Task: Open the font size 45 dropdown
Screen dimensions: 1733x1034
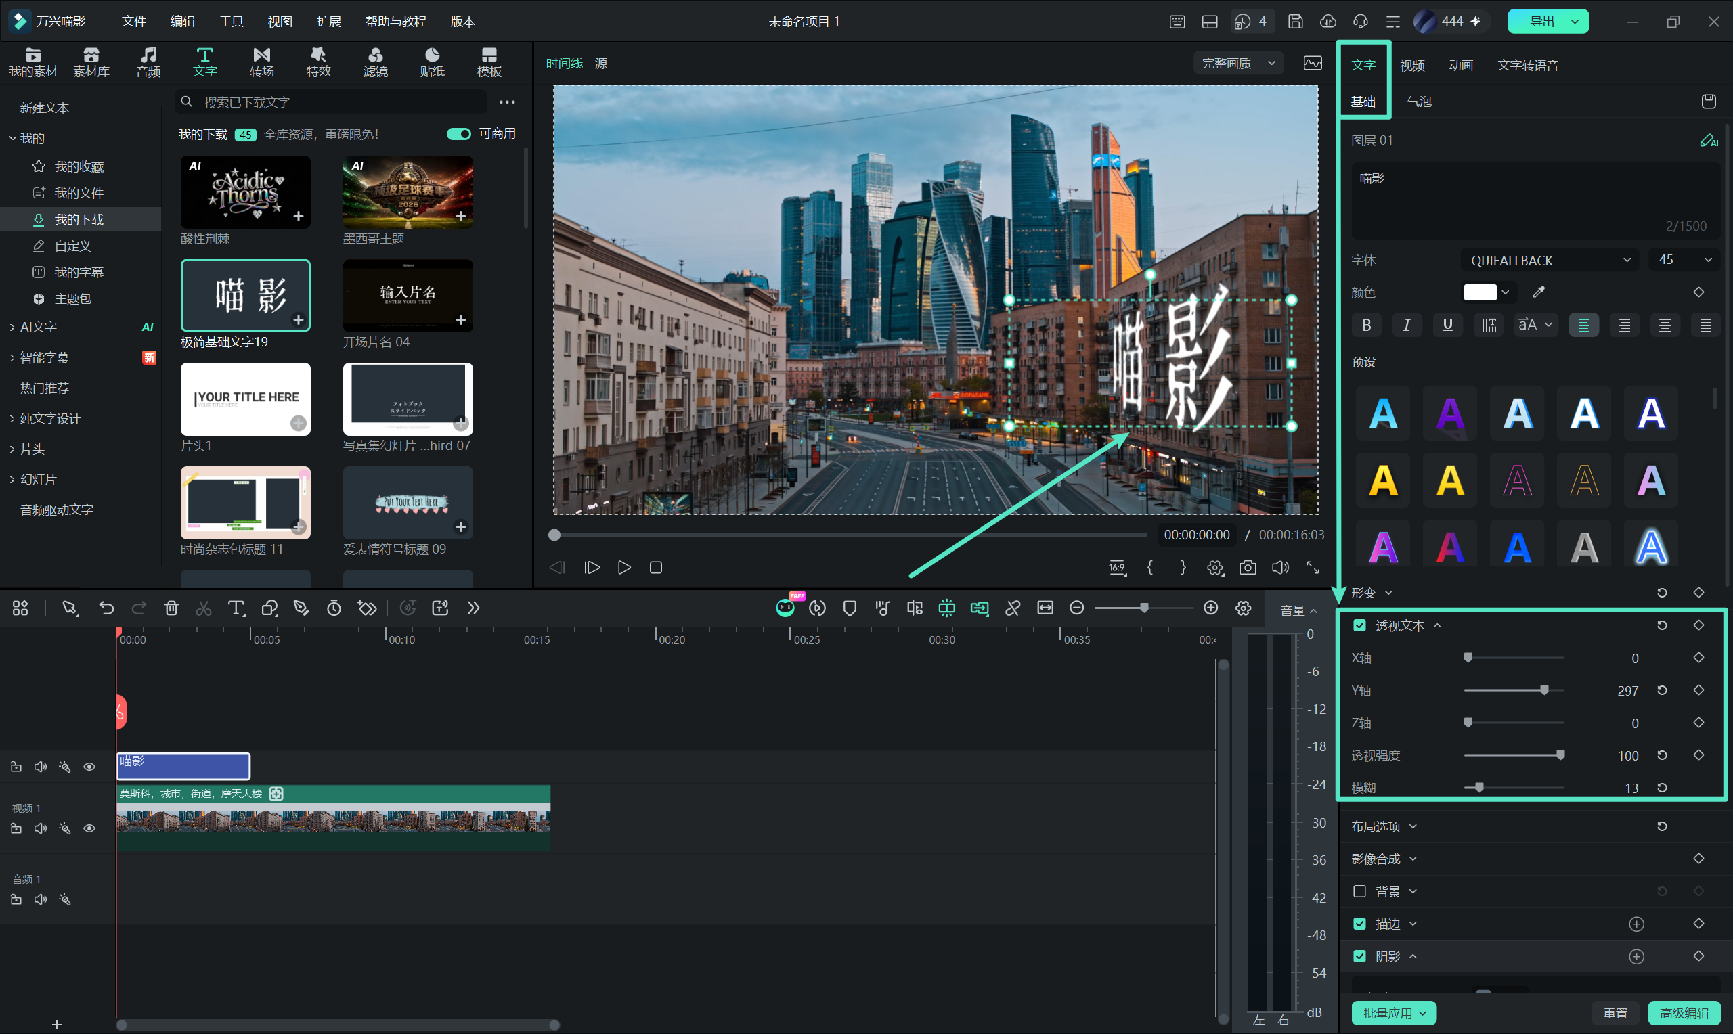Action: point(1684,260)
